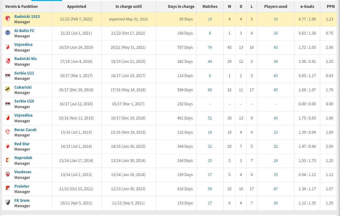This screenshot has height=216, width=340.
Task: Click the Serbia U21 flag icon
Action: click(8, 75)
